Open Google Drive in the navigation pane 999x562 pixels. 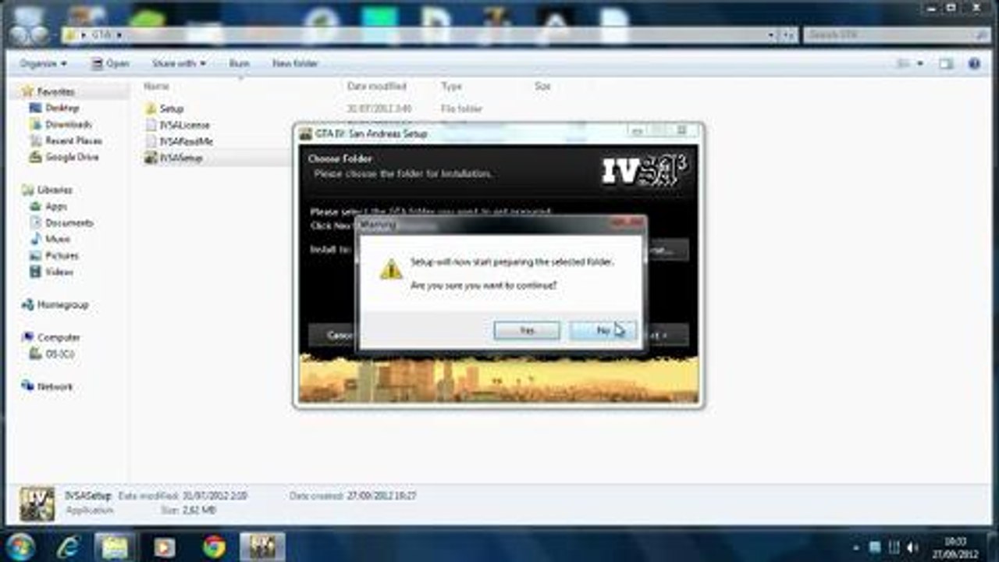[72, 157]
